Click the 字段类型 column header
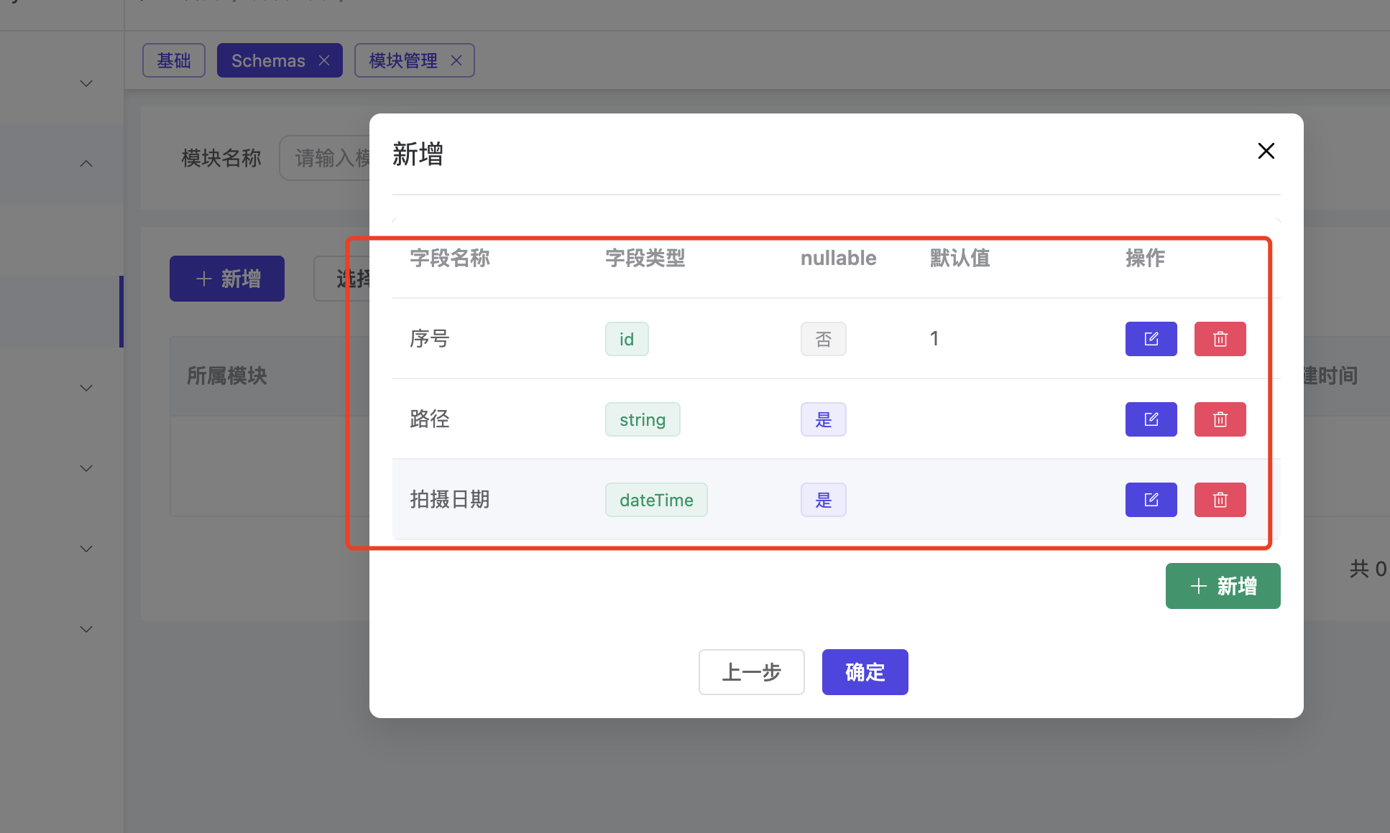The image size is (1390, 833). click(645, 258)
